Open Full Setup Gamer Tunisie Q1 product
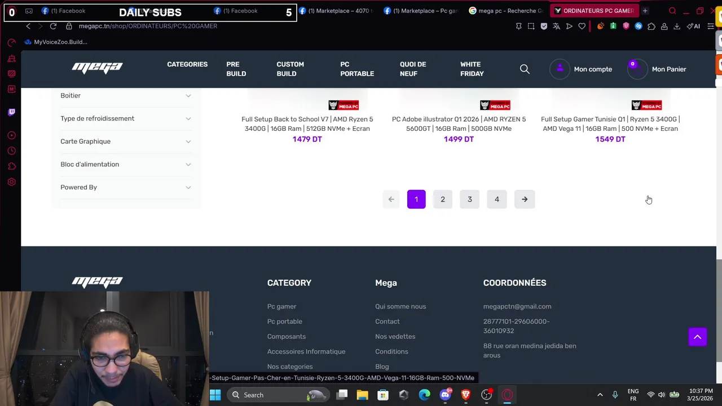The height and width of the screenshot is (406, 722). 610,123
